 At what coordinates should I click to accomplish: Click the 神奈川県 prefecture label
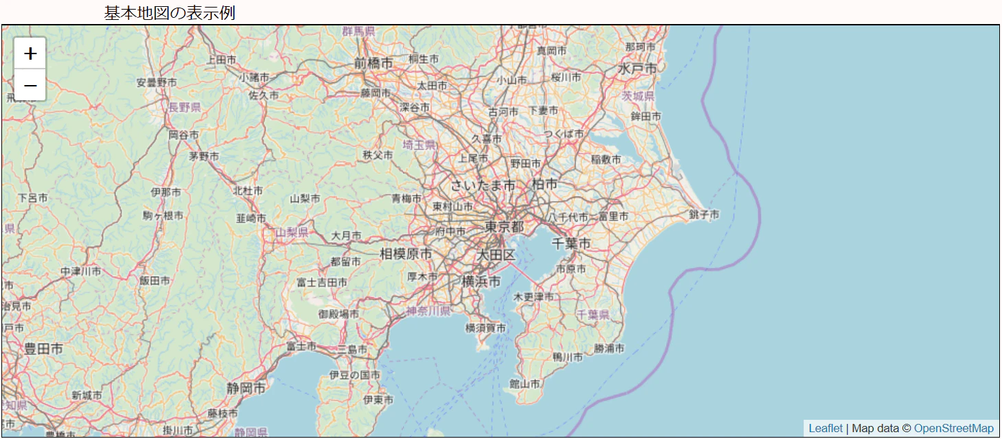click(428, 311)
